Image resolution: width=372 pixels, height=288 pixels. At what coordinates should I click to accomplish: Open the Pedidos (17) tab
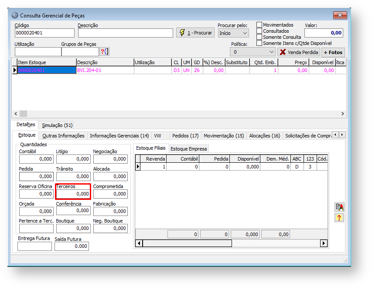[185, 136]
